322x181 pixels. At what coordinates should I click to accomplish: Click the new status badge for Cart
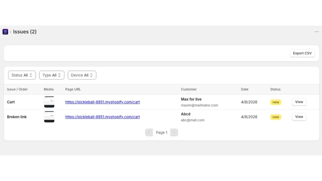276,102
